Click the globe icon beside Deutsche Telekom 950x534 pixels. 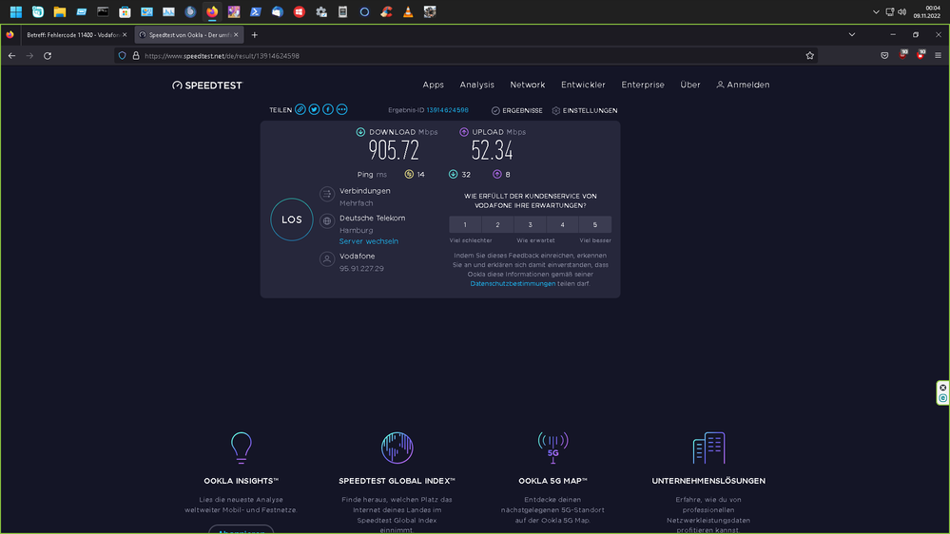pyautogui.click(x=327, y=221)
